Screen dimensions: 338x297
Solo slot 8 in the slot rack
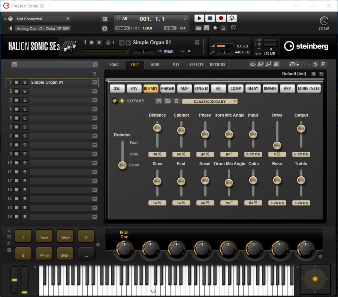click(25, 145)
